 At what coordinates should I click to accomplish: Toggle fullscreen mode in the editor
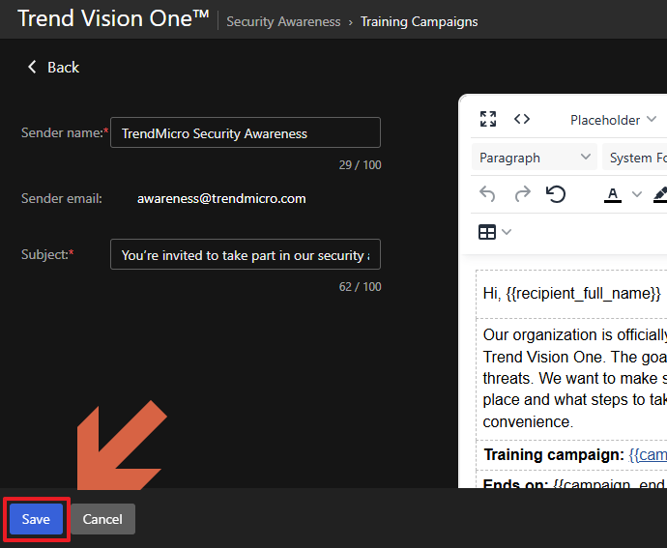click(x=488, y=120)
